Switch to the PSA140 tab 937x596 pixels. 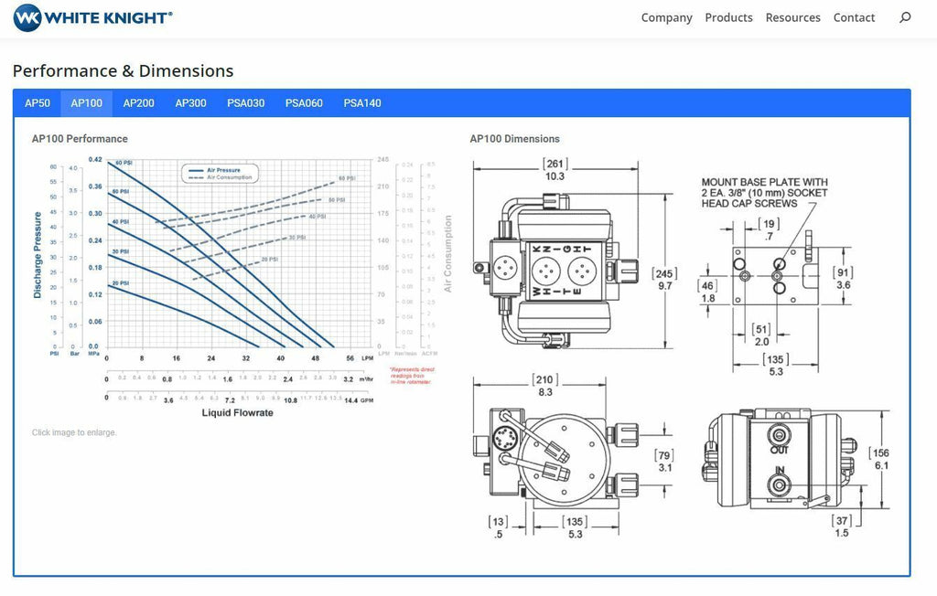tap(362, 102)
